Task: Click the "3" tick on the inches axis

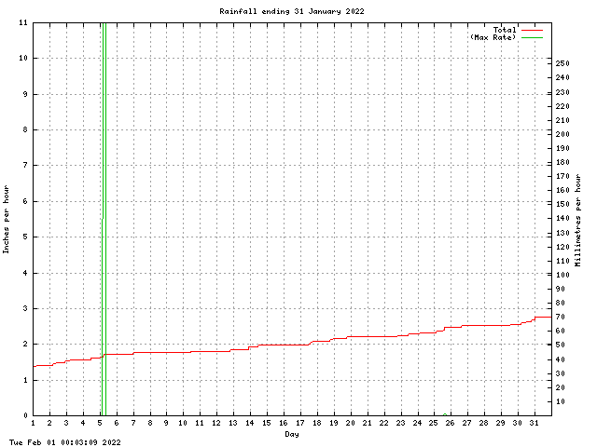Action: coord(25,308)
